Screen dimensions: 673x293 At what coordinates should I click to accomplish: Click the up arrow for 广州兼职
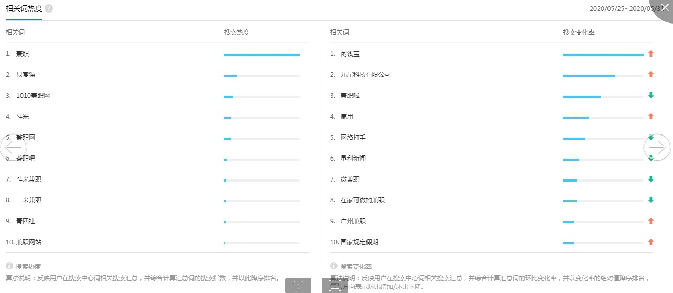coord(651,221)
